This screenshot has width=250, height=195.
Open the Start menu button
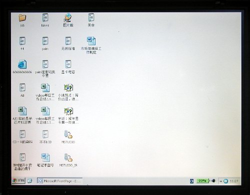click(18, 180)
